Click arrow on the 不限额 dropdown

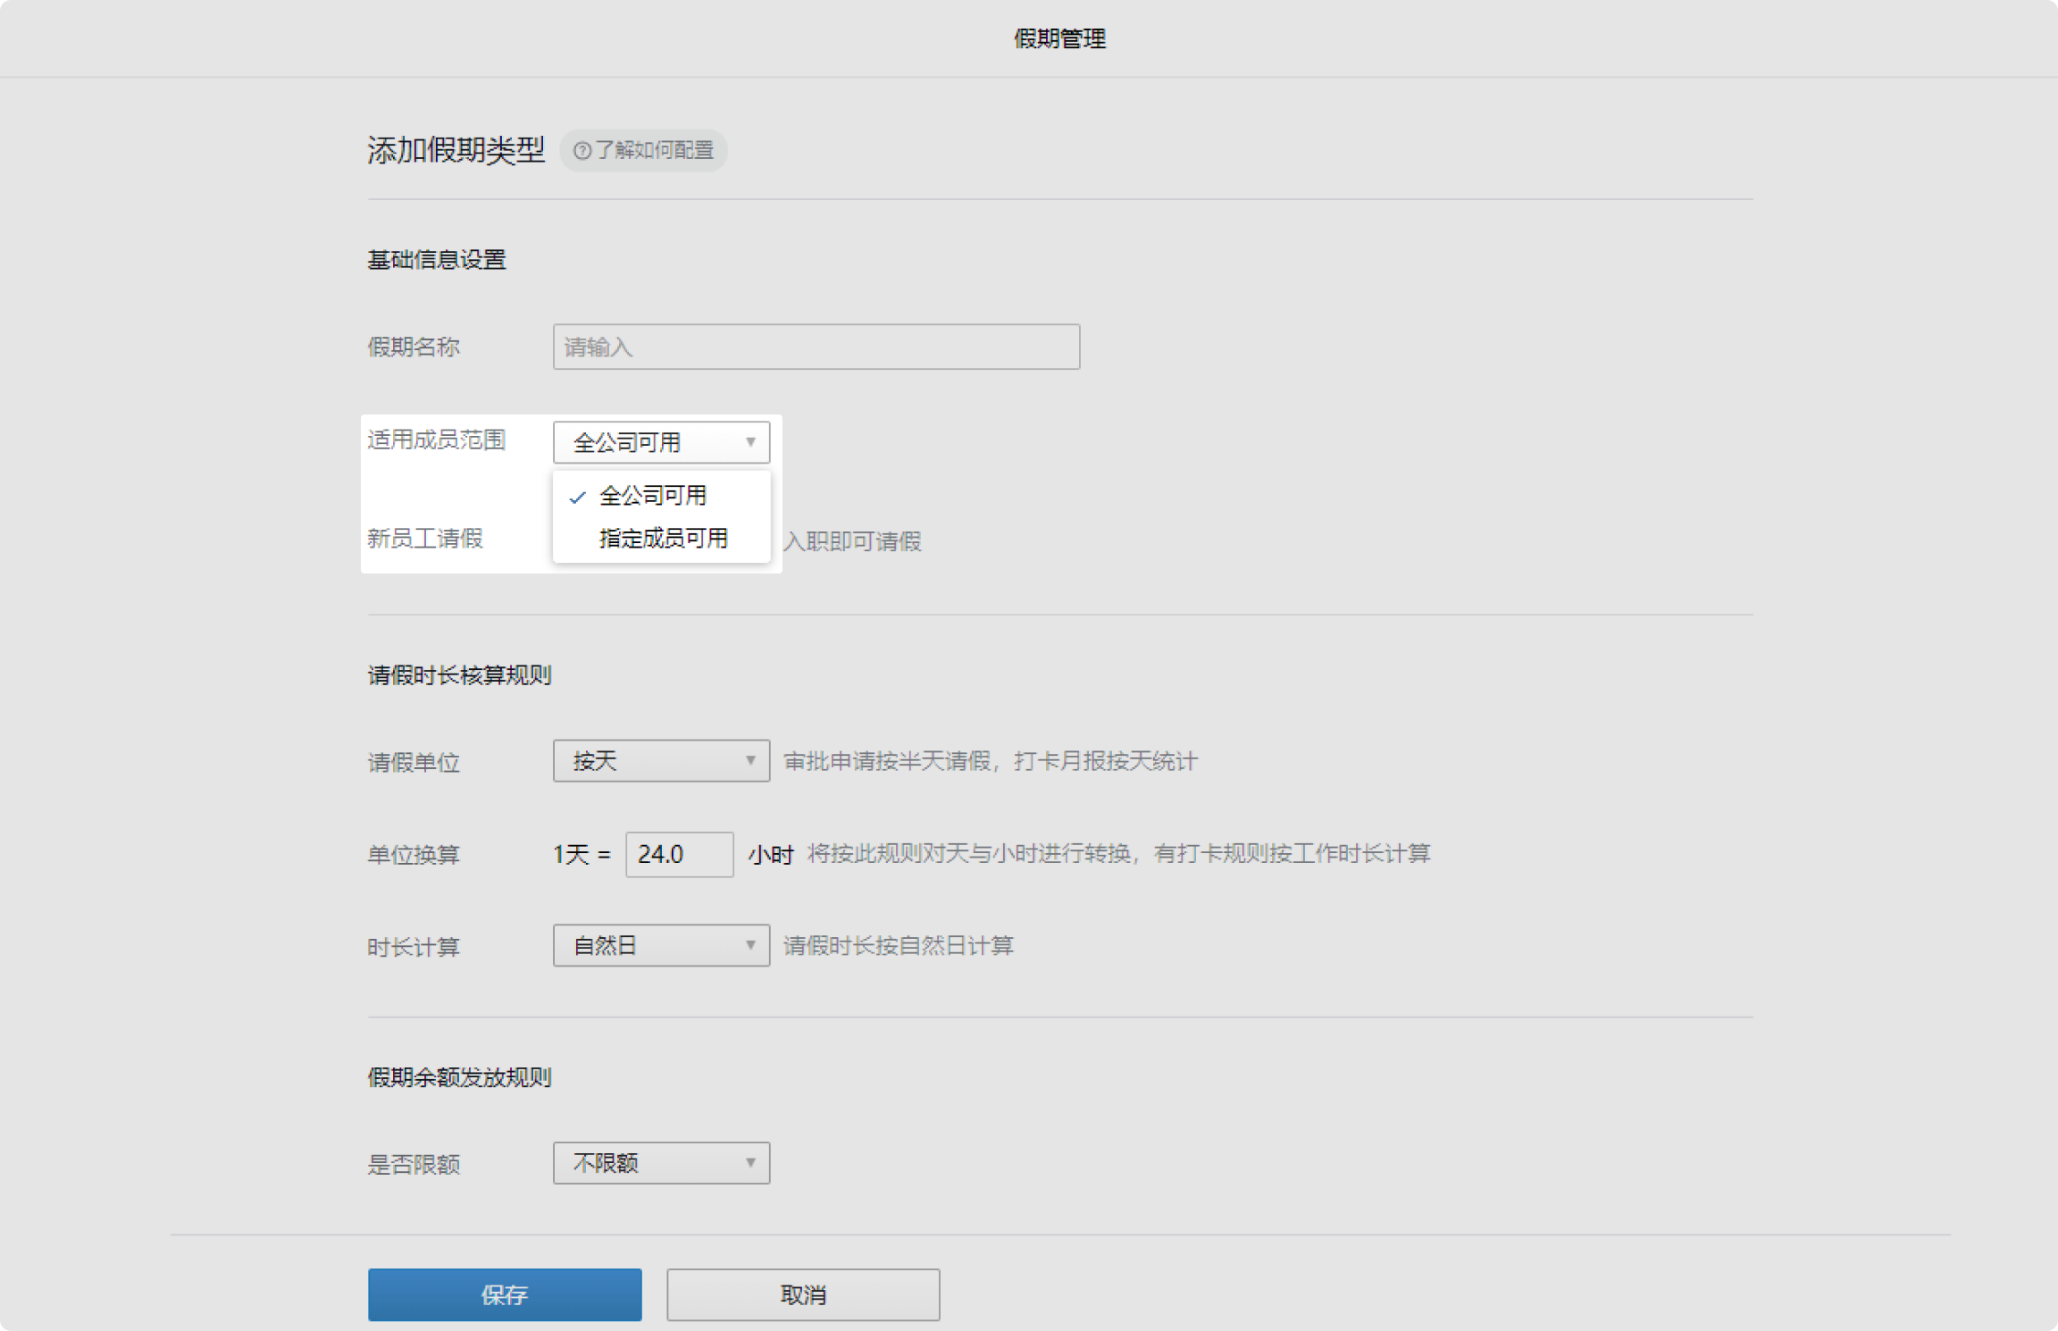coord(750,1163)
